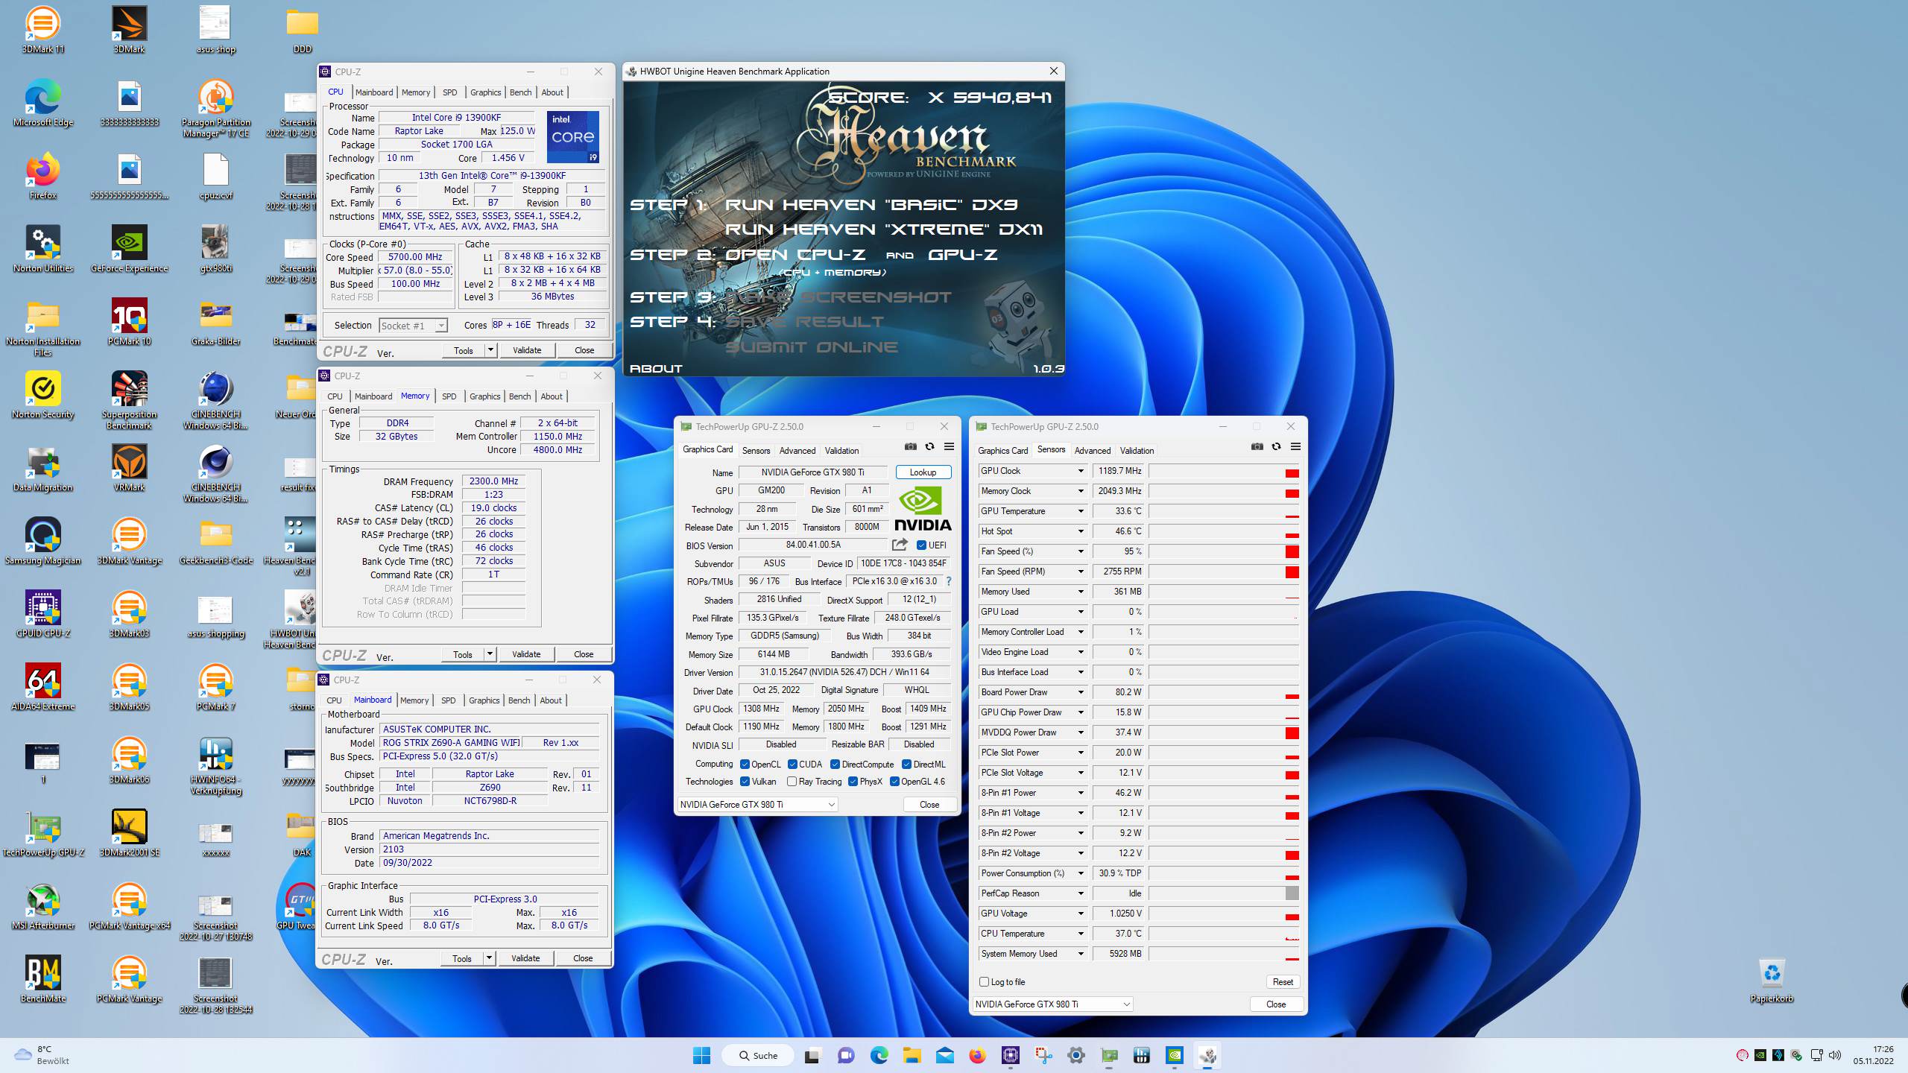Screen dimensions: 1908x1073
Task: Open the TechPowerUp GPU-Z desktop icon
Action: tap(42, 833)
